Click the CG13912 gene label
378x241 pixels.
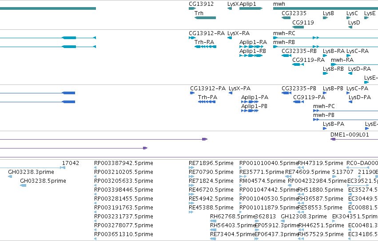click(201, 4)
